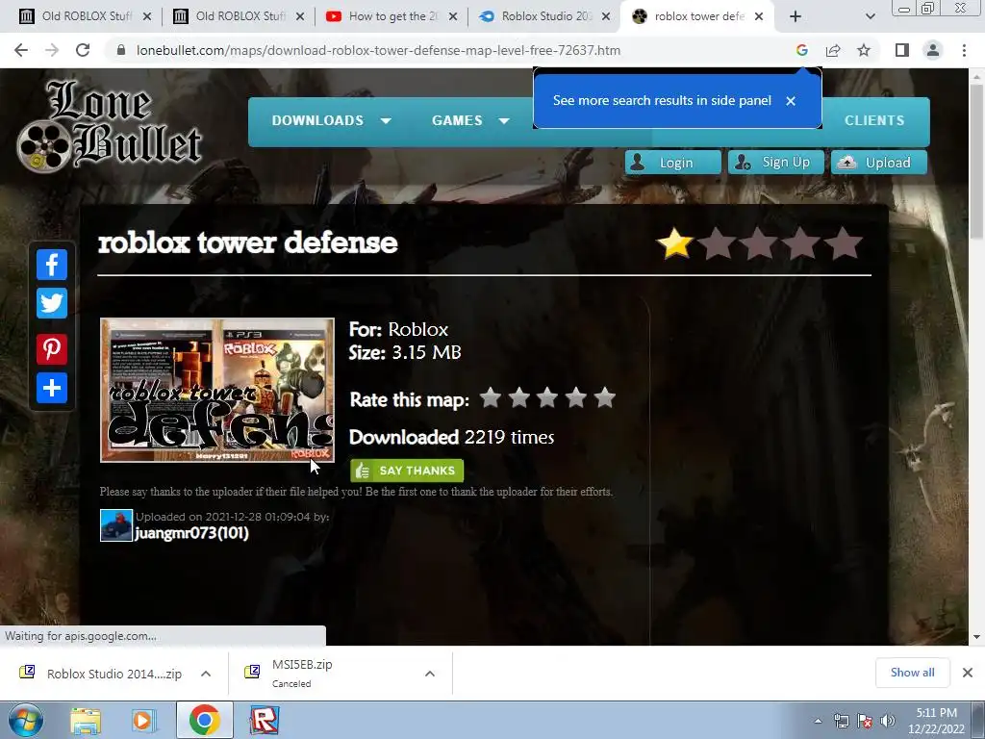This screenshot has width=985, height=739.
Task: Click the Sign Up button
Action: [775, 163]
